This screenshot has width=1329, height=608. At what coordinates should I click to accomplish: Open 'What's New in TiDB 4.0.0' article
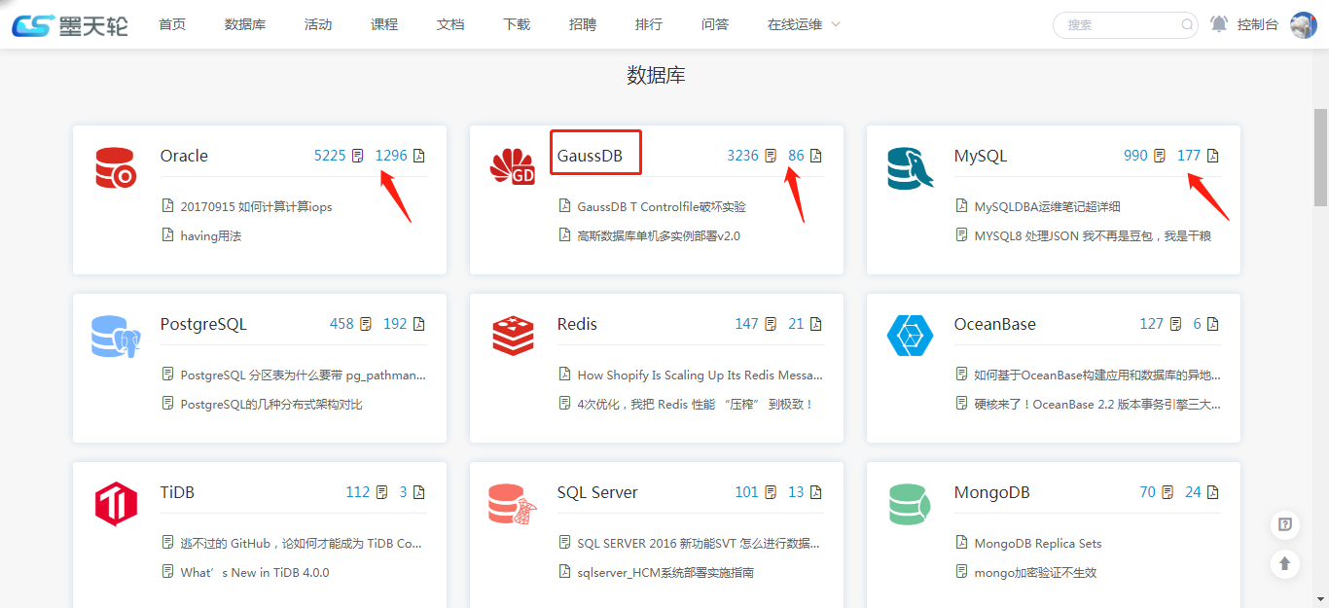255,572
